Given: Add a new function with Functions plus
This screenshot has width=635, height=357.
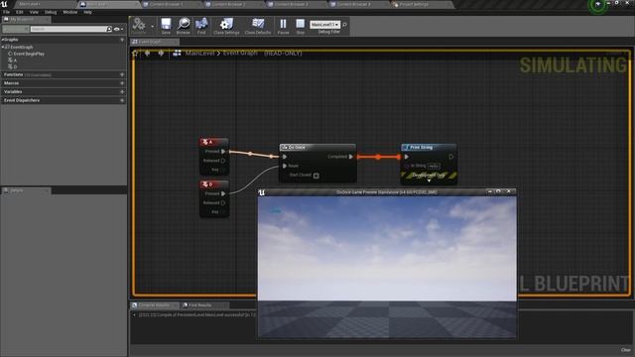Looking at the screenshot, I should pos(122,75).
